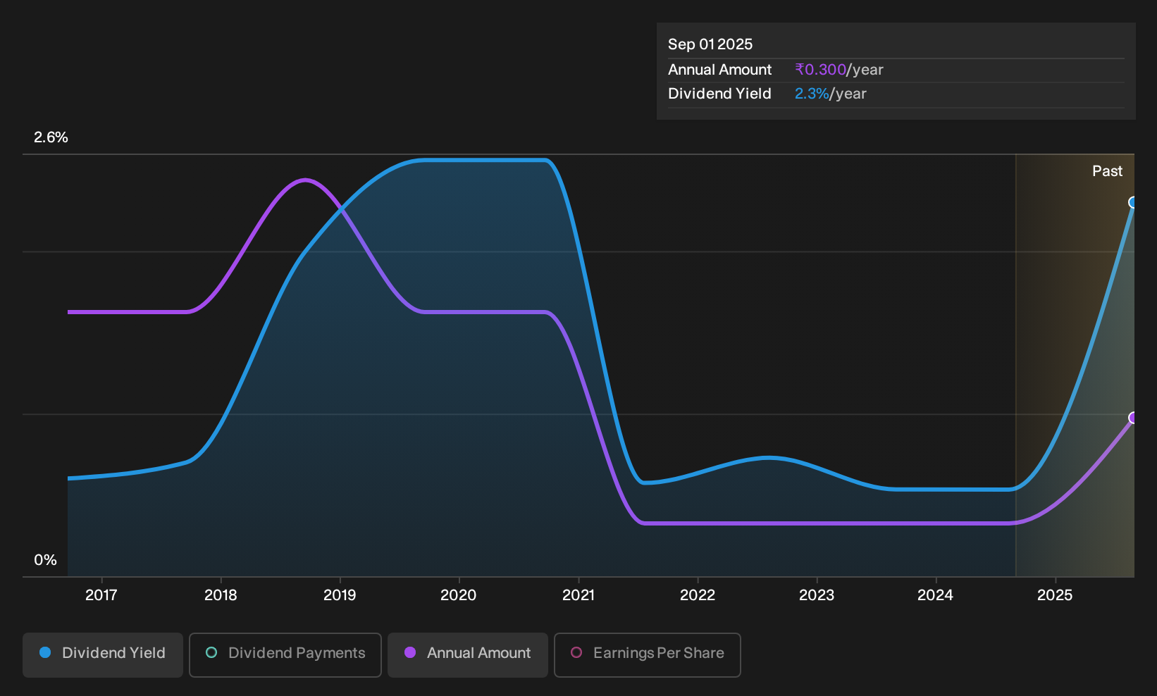
Task: Enable the Dividend Payments series
Action: (285, 655)
